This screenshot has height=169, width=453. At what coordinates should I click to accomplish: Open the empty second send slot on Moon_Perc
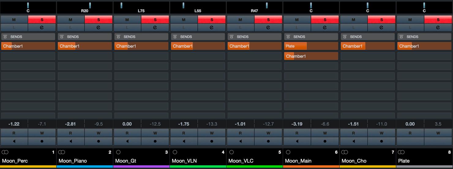[28, 56]
